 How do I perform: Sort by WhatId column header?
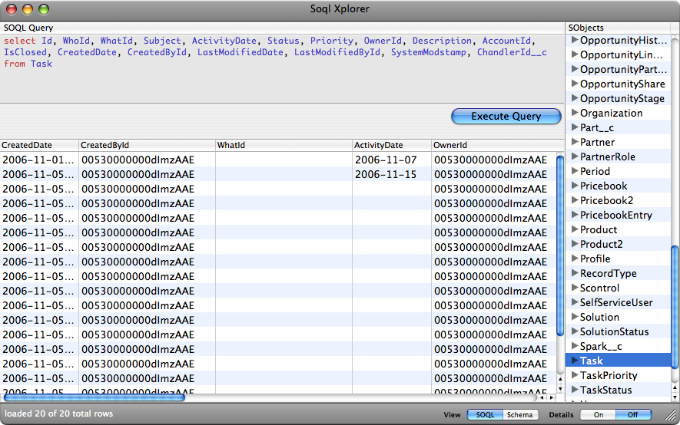(x=284, y=145)
